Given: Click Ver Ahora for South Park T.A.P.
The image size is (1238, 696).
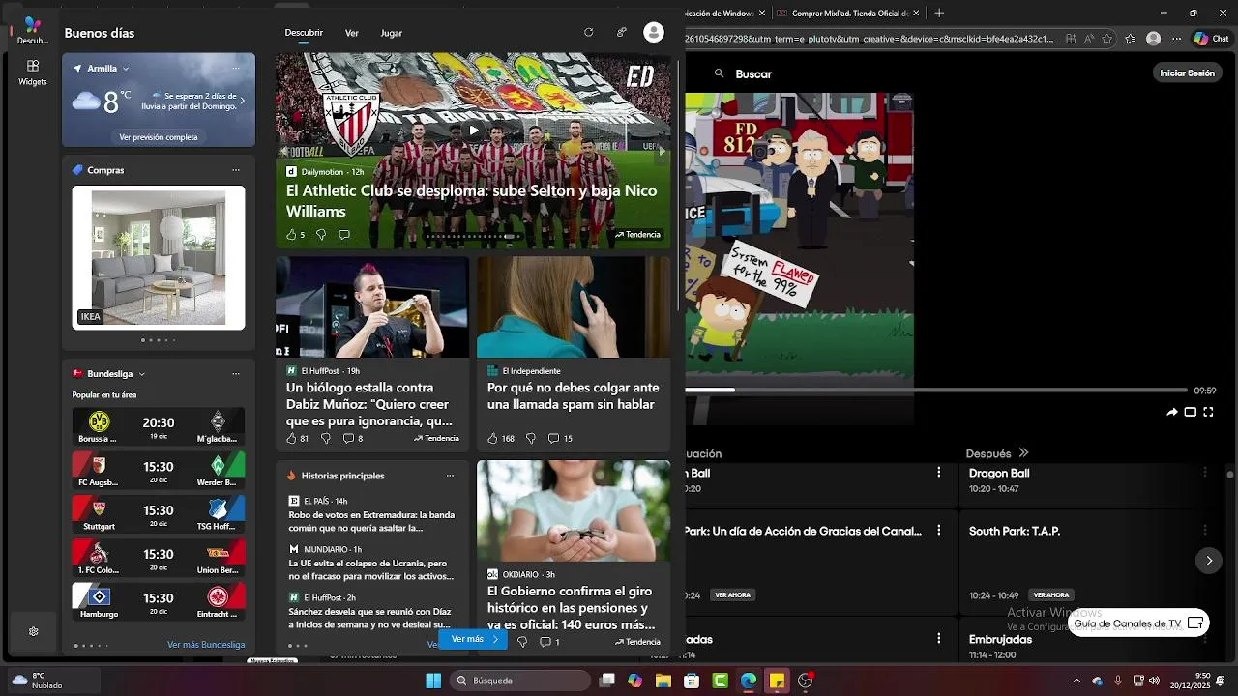Looking at the screenshot, I should pyautogui.click(x=1050, y=595).
